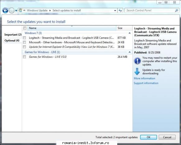
Task: Sort by the Name column header
Action: (x=72, y=28)
